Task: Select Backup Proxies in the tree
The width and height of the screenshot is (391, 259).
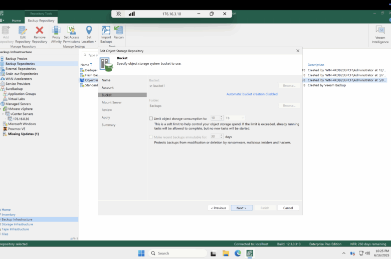Action: coord(17,59)
